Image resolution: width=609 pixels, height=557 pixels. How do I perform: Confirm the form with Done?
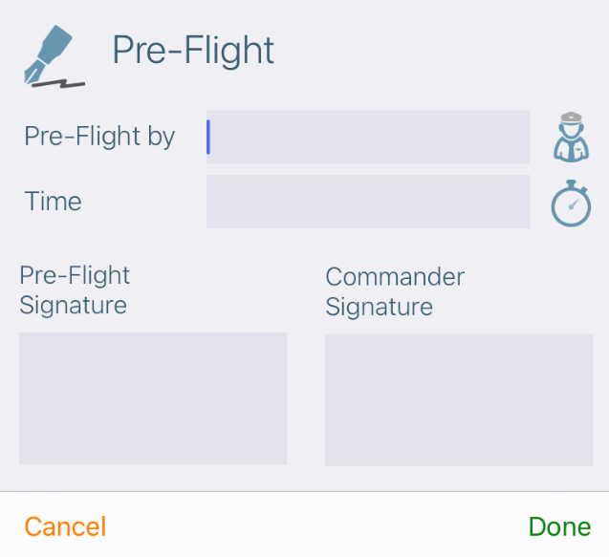coord(559,526)
